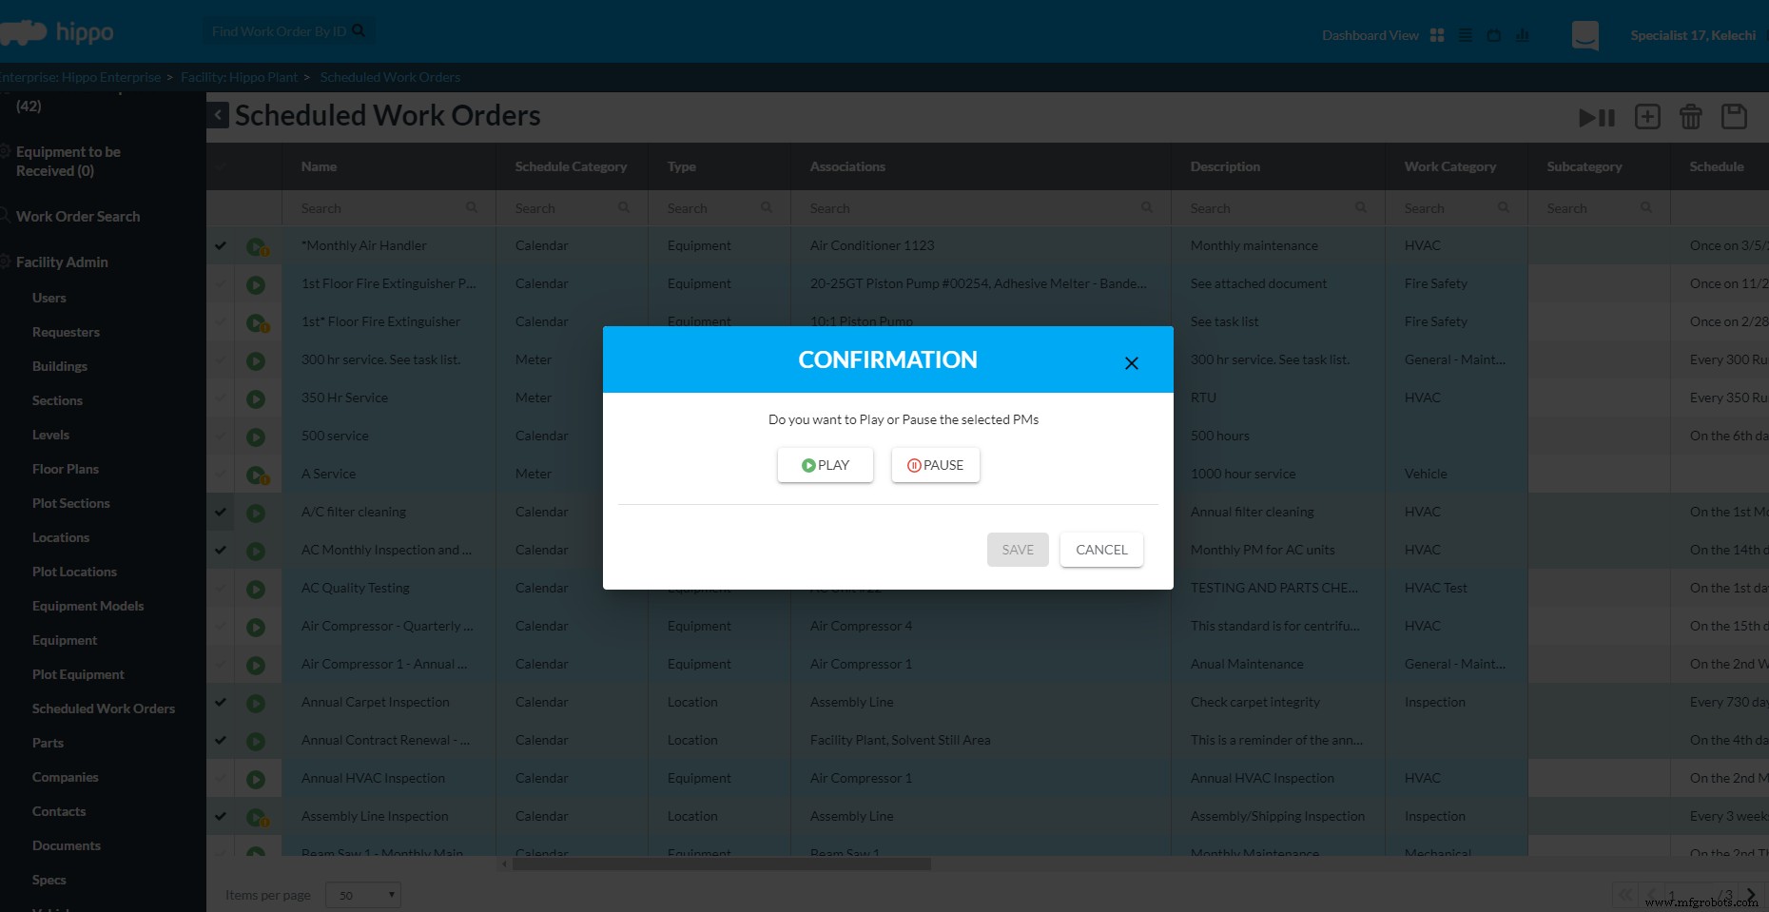Check the 500 service row checkbox
This screenshot has height=912, width=1769.
(x=220, y=436)
